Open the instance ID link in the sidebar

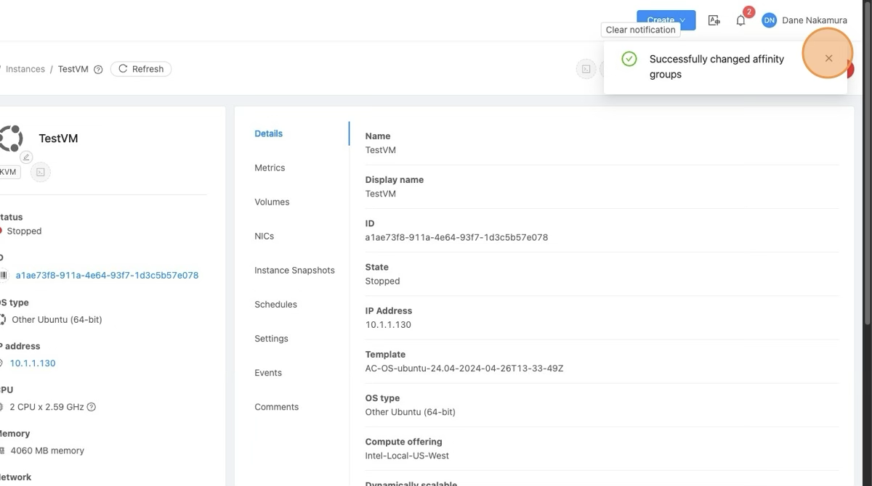(x=107, y=276)
